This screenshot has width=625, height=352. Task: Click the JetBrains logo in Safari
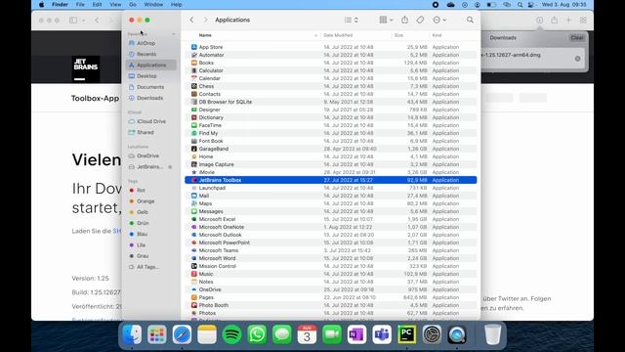86,68
